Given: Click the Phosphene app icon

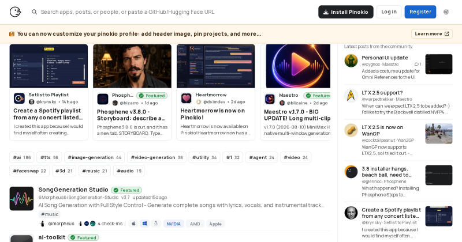Looking at the screenshot, I should pos(103,99).
